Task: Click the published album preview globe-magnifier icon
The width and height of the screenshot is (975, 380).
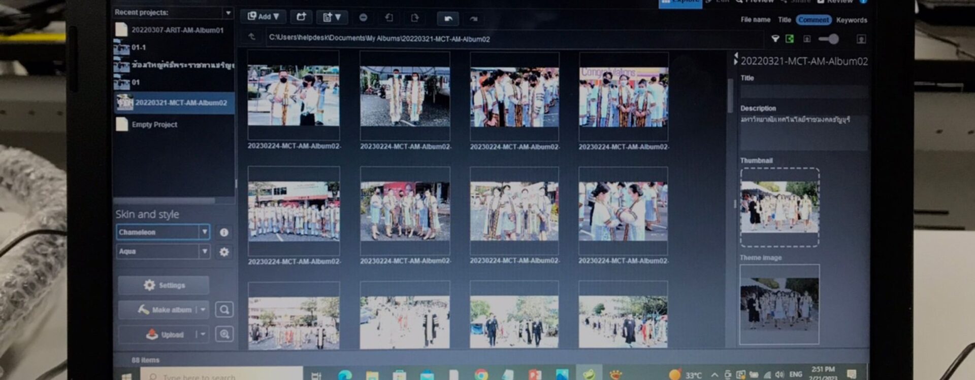Action: pos(224,334)
